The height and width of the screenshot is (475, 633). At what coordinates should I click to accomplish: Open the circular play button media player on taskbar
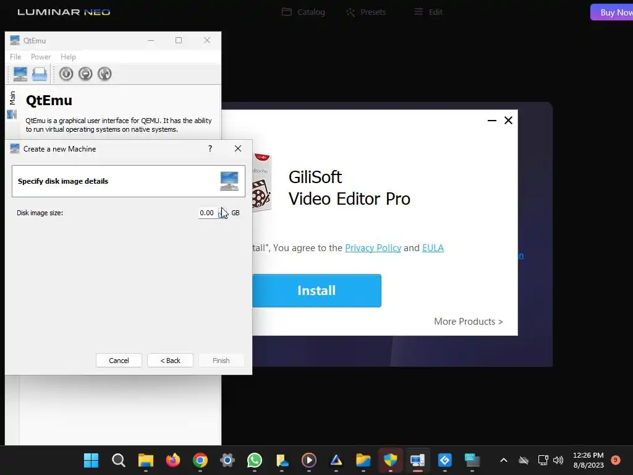coord(309,460)
